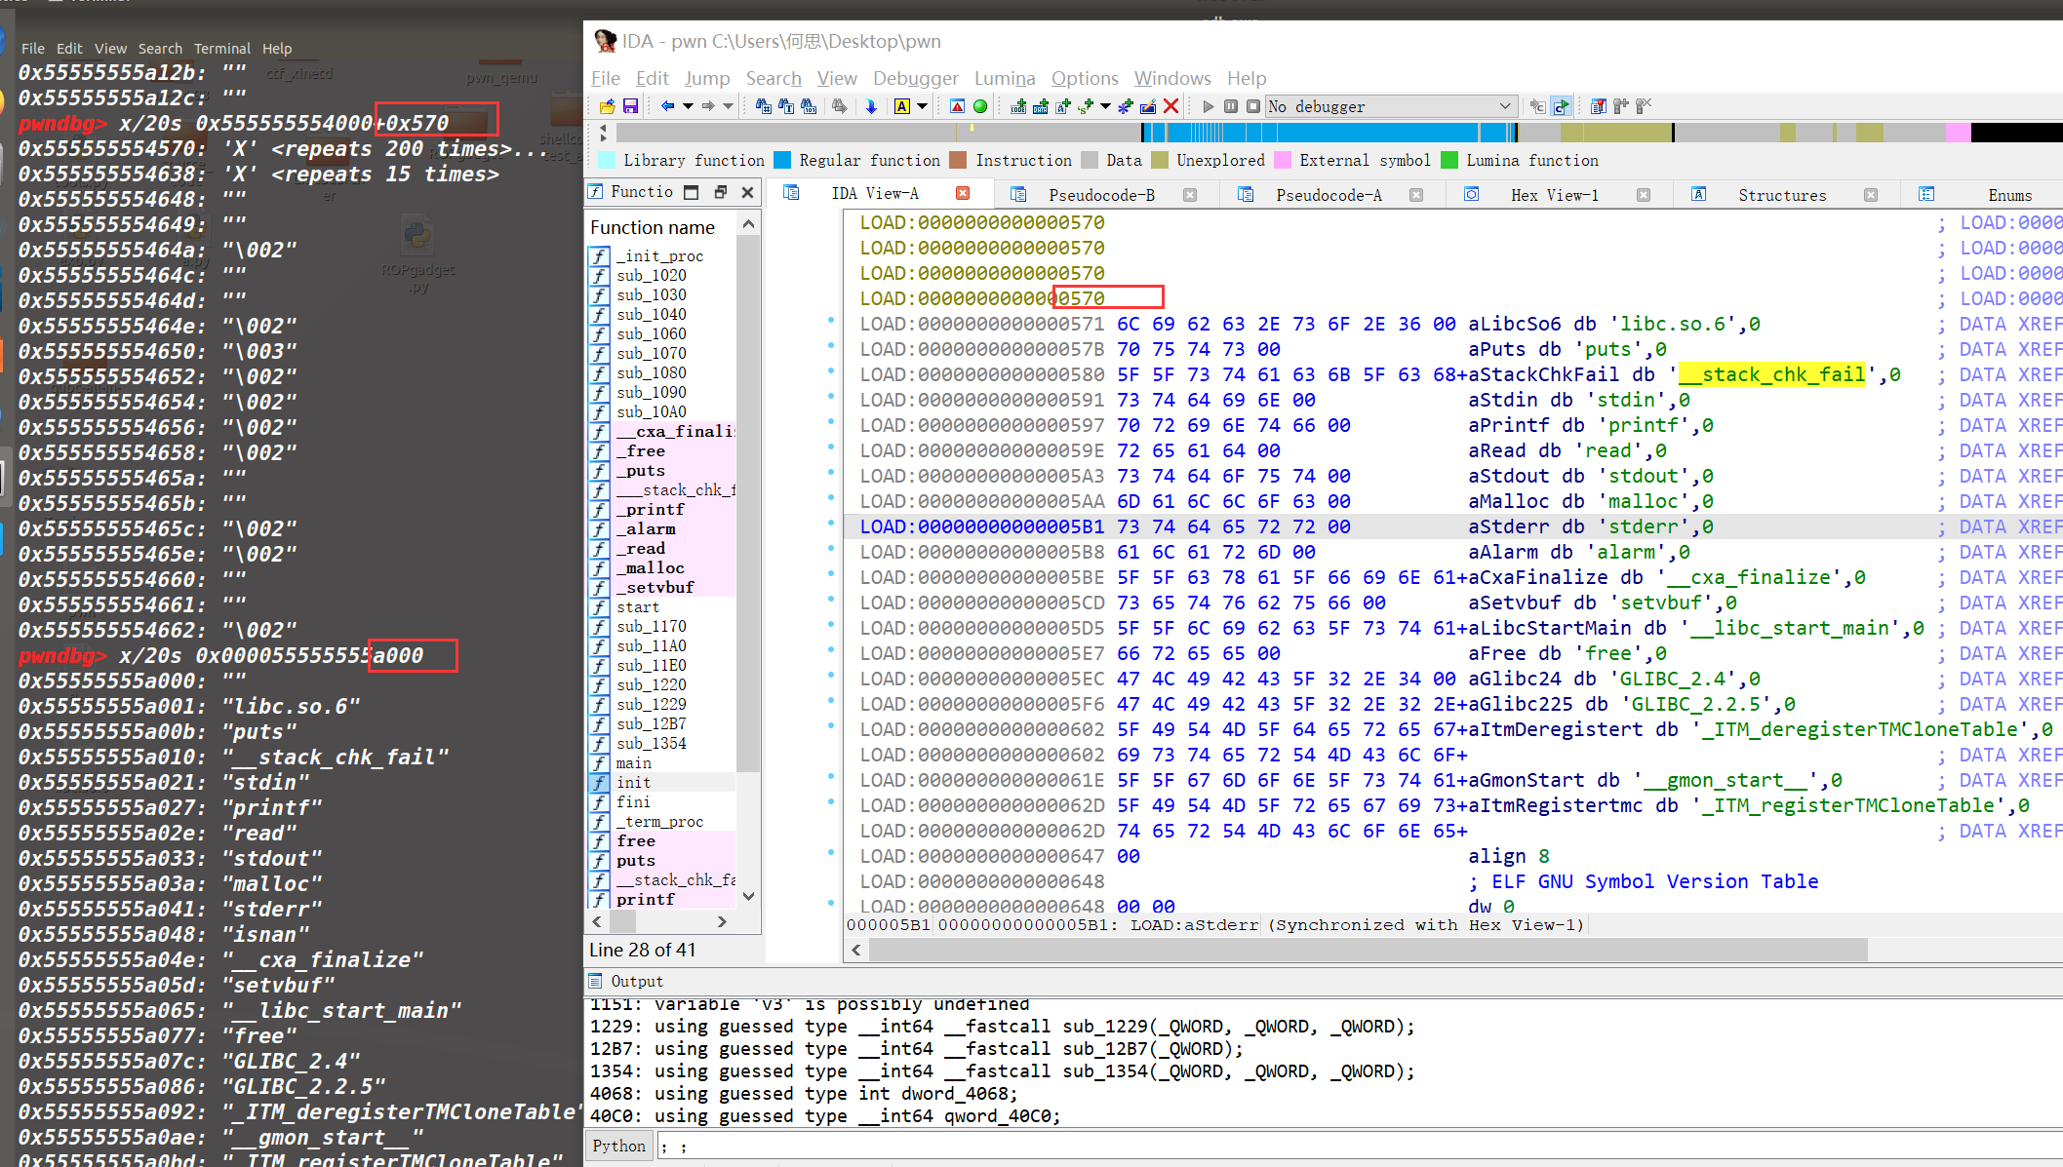2063x1167 pixels.
Task: Click the IDA application logo icon
Action: pyautogui.click(x=605, y=41)
